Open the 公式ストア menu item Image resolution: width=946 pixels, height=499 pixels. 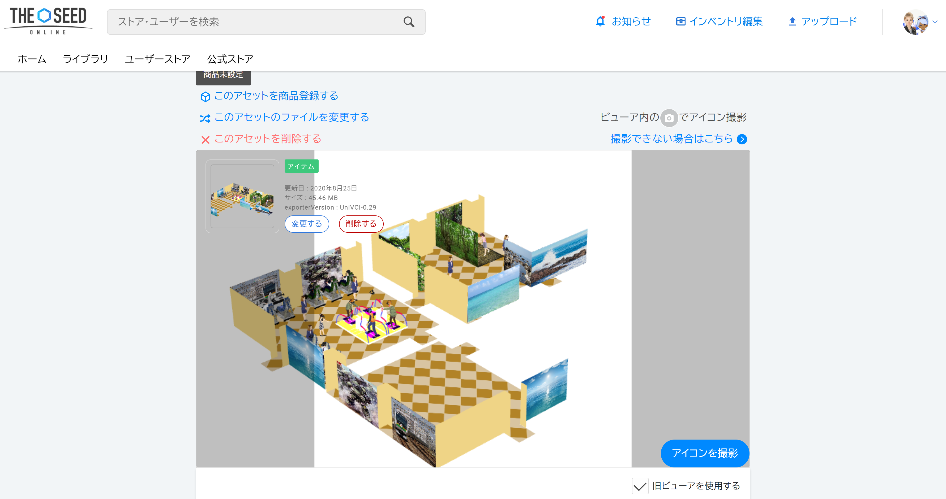coord(230,59)
